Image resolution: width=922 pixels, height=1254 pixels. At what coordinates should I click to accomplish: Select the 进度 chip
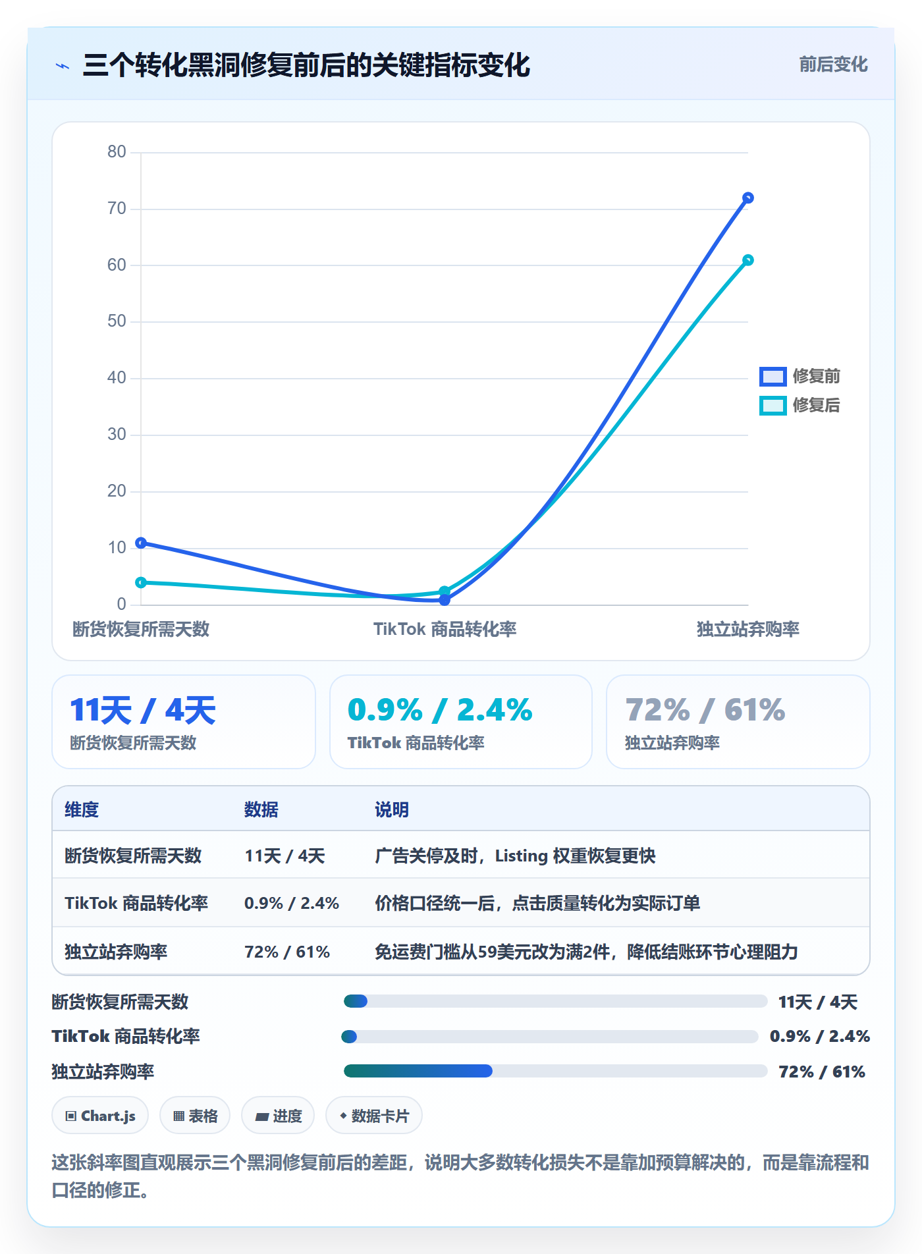pos(278,1116)
